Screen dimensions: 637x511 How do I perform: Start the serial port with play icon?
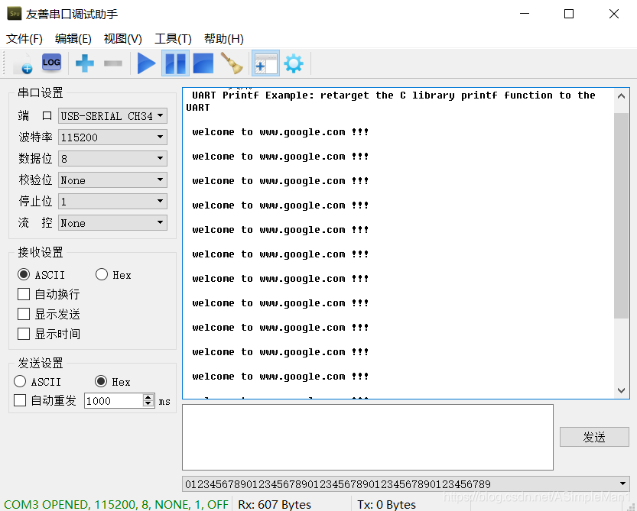(x=146, y=63)
